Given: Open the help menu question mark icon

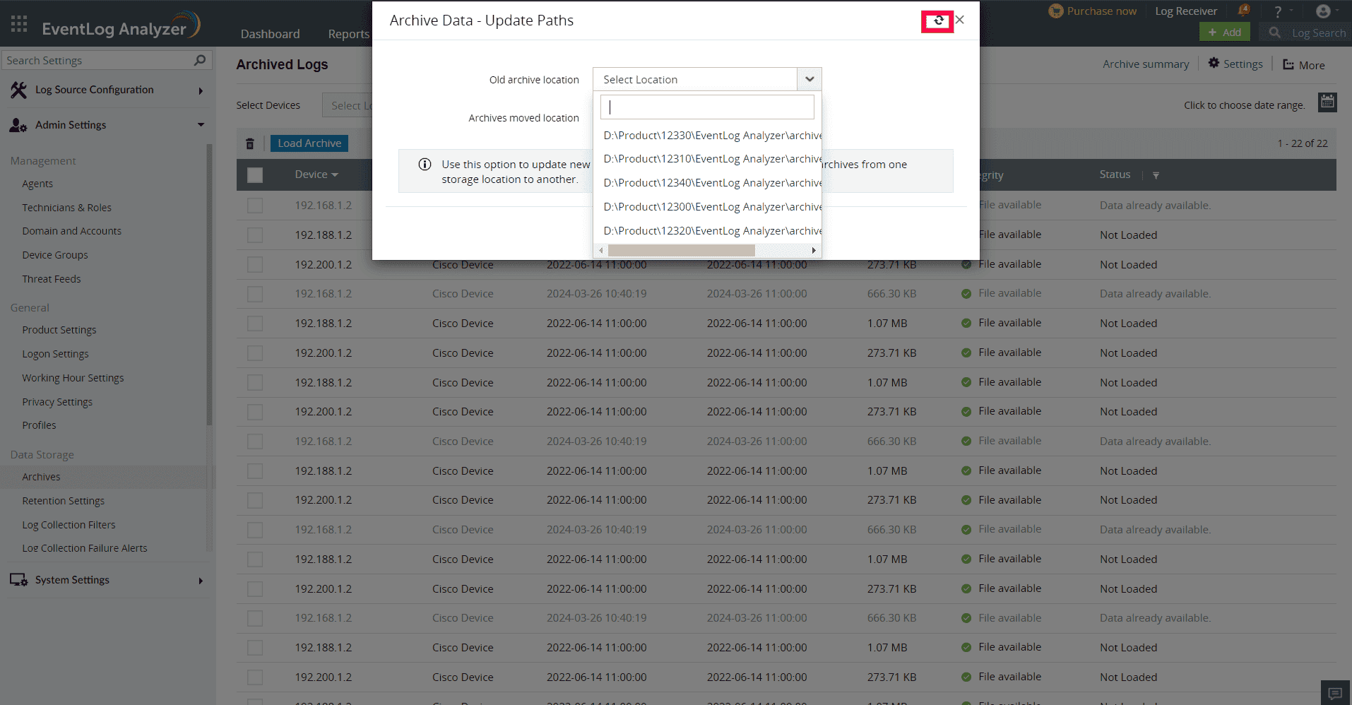Looking at the screenshot, I should 1276,11.
